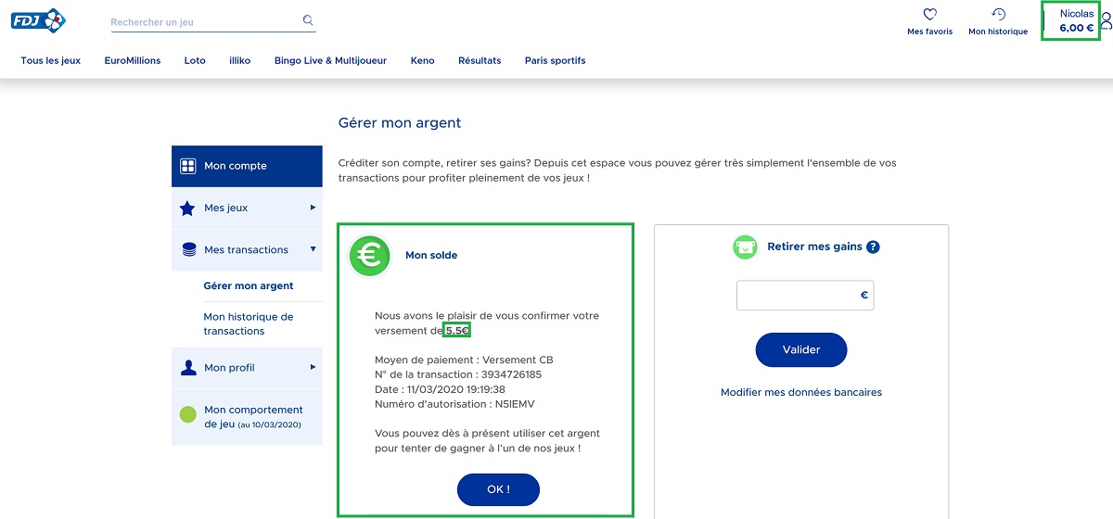Open Keno menu item
Image resolution: width=1113 pixels, height=519 pixels.
click(x=422, y=60)
